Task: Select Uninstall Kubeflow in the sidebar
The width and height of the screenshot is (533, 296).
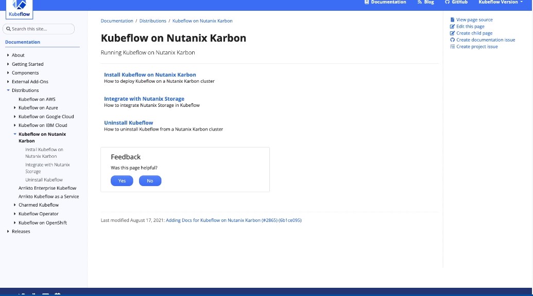Action: pos(44,180)
